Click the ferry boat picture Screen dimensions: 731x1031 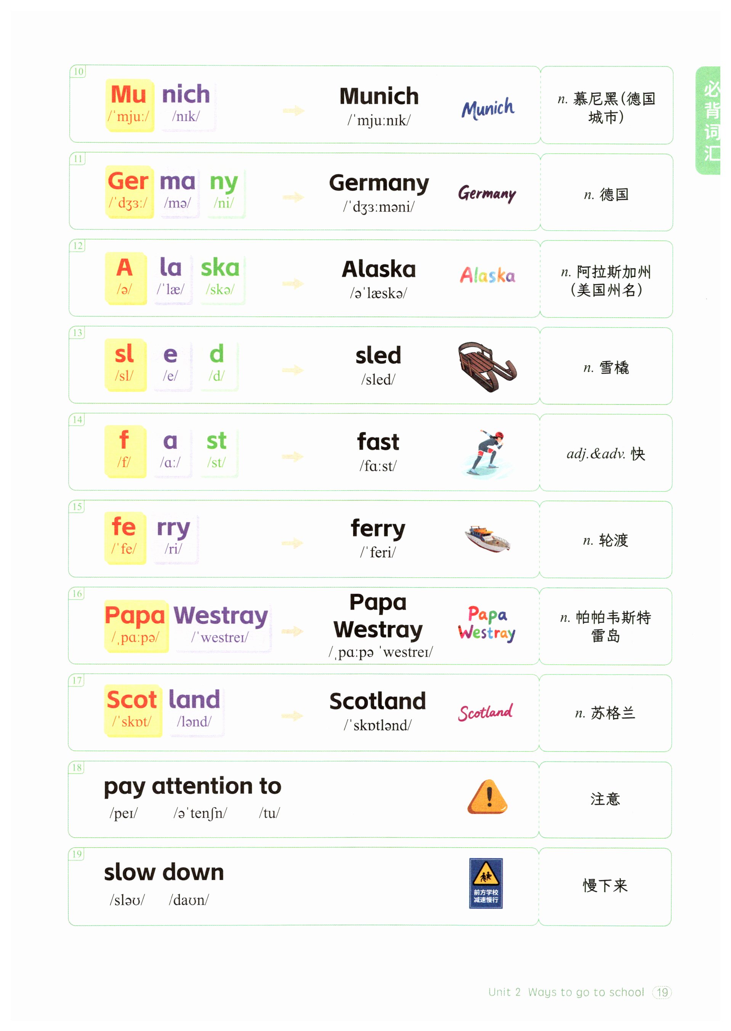[x=487, y=539]
